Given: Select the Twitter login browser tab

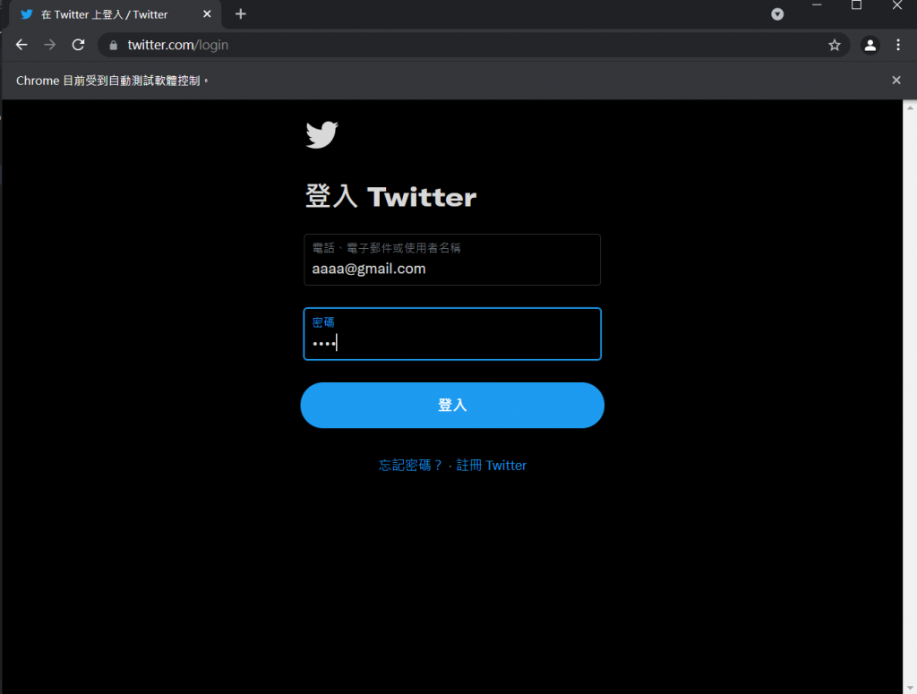Looking at the screenshot, I should coord(116,14).
